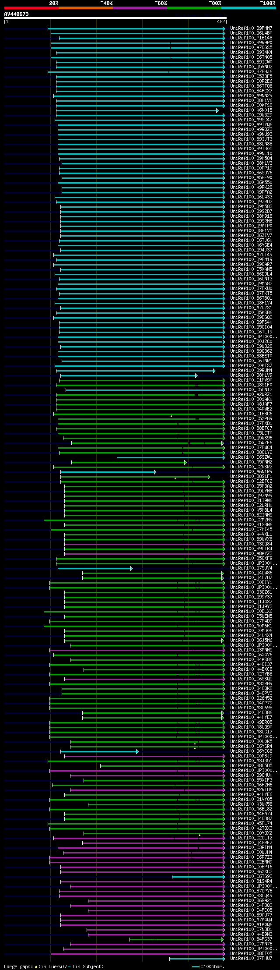Viewport: 280px width, 970px height.
Task: Select label UniRef100_C1EBC6
Action: point(251,414)
